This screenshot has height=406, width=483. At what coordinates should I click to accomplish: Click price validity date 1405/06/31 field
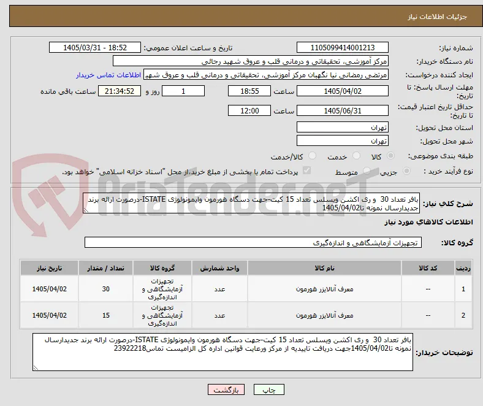tap(342, 110)
